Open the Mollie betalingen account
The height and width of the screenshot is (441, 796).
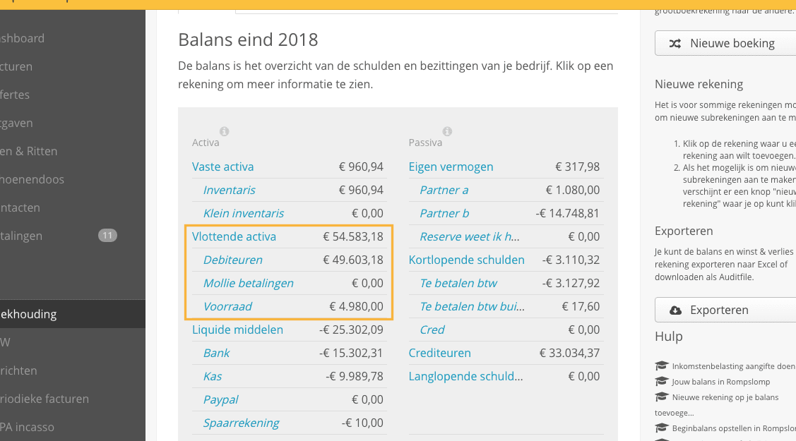[x=248, y=284]
